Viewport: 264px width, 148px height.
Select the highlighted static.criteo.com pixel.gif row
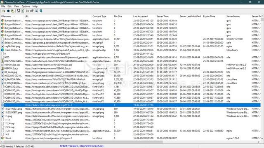click(130, 105)
